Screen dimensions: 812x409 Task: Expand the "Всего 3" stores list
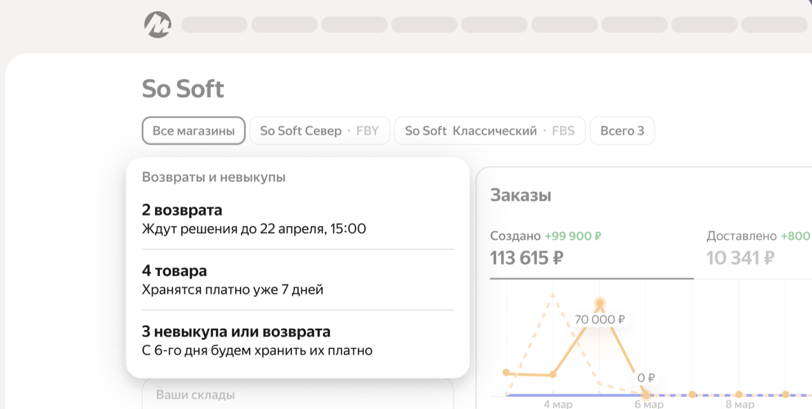click(622, 131)
